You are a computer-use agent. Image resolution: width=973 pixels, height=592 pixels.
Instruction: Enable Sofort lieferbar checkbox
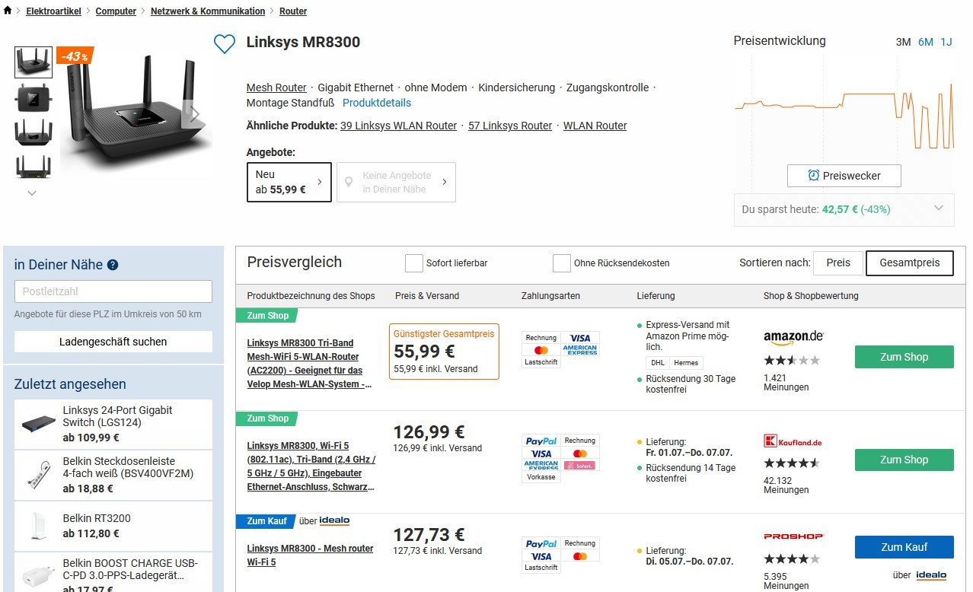(x=414, y=263)
